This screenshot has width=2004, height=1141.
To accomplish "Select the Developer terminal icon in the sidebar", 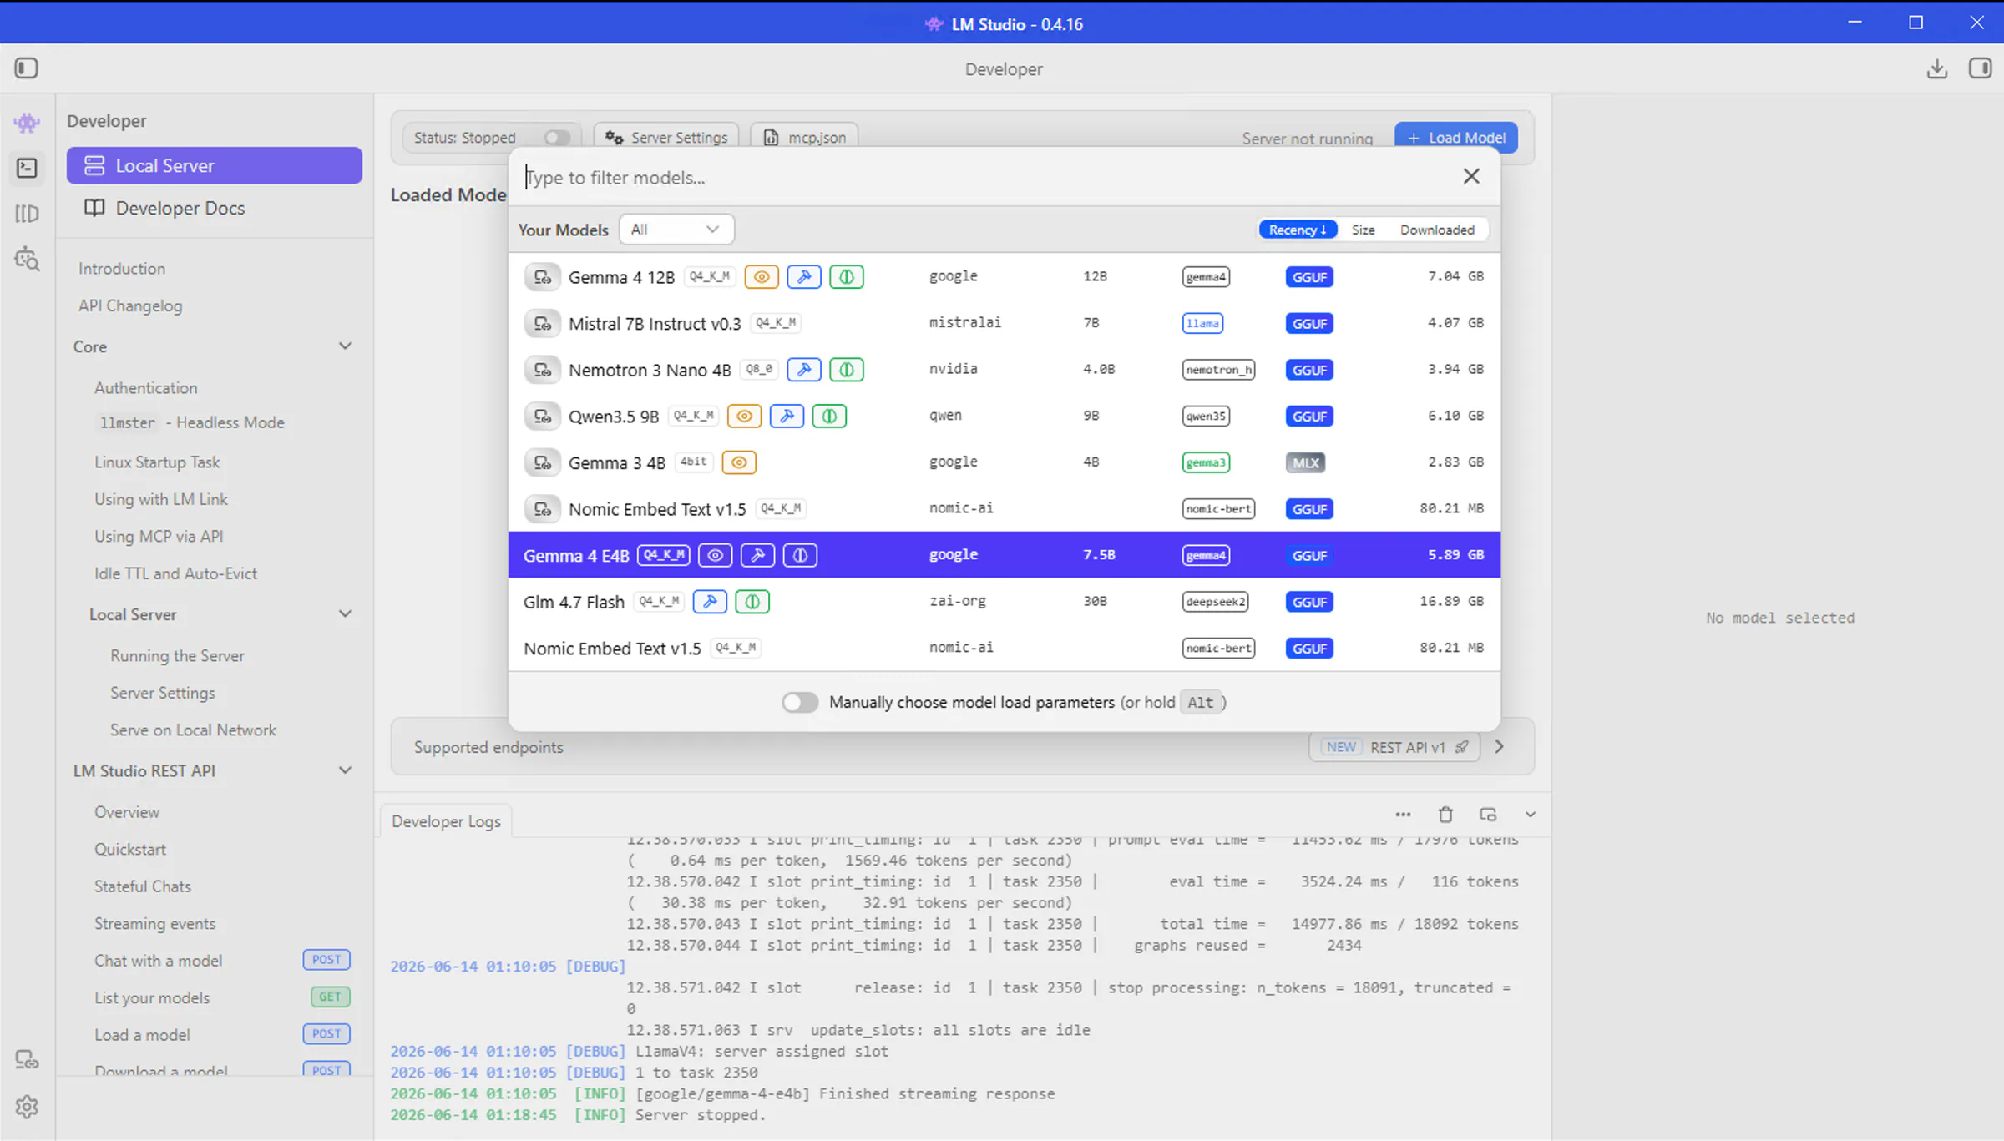I will (27, 169).
